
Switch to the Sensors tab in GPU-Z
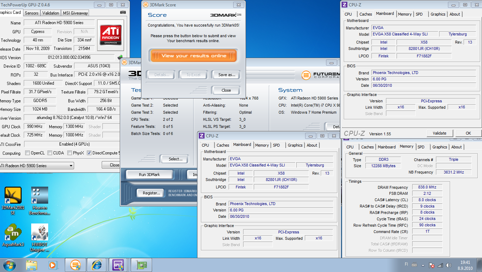tap(32, 13)
